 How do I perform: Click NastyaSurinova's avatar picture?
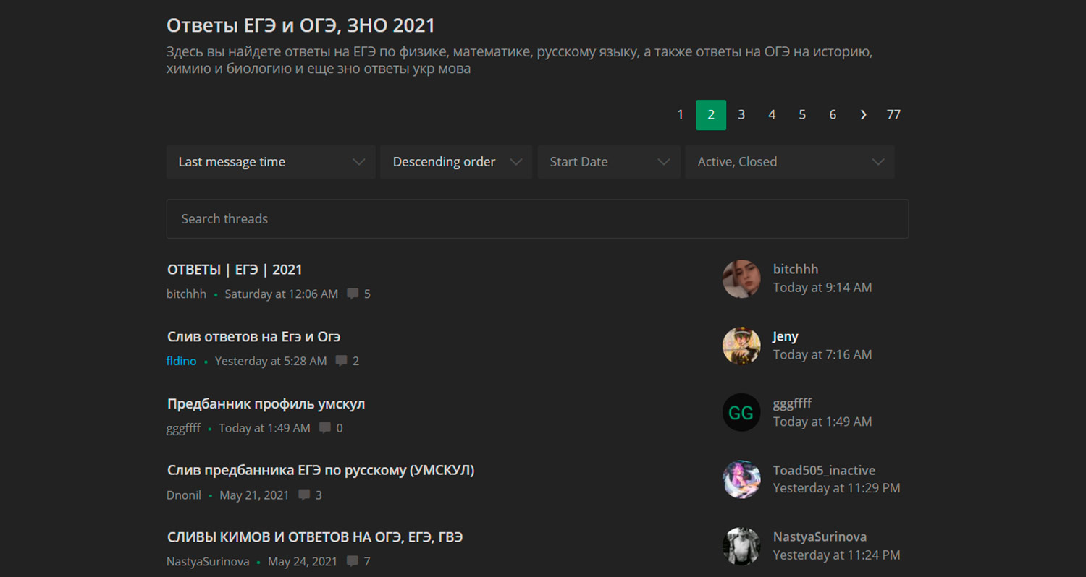pos(741,546)
